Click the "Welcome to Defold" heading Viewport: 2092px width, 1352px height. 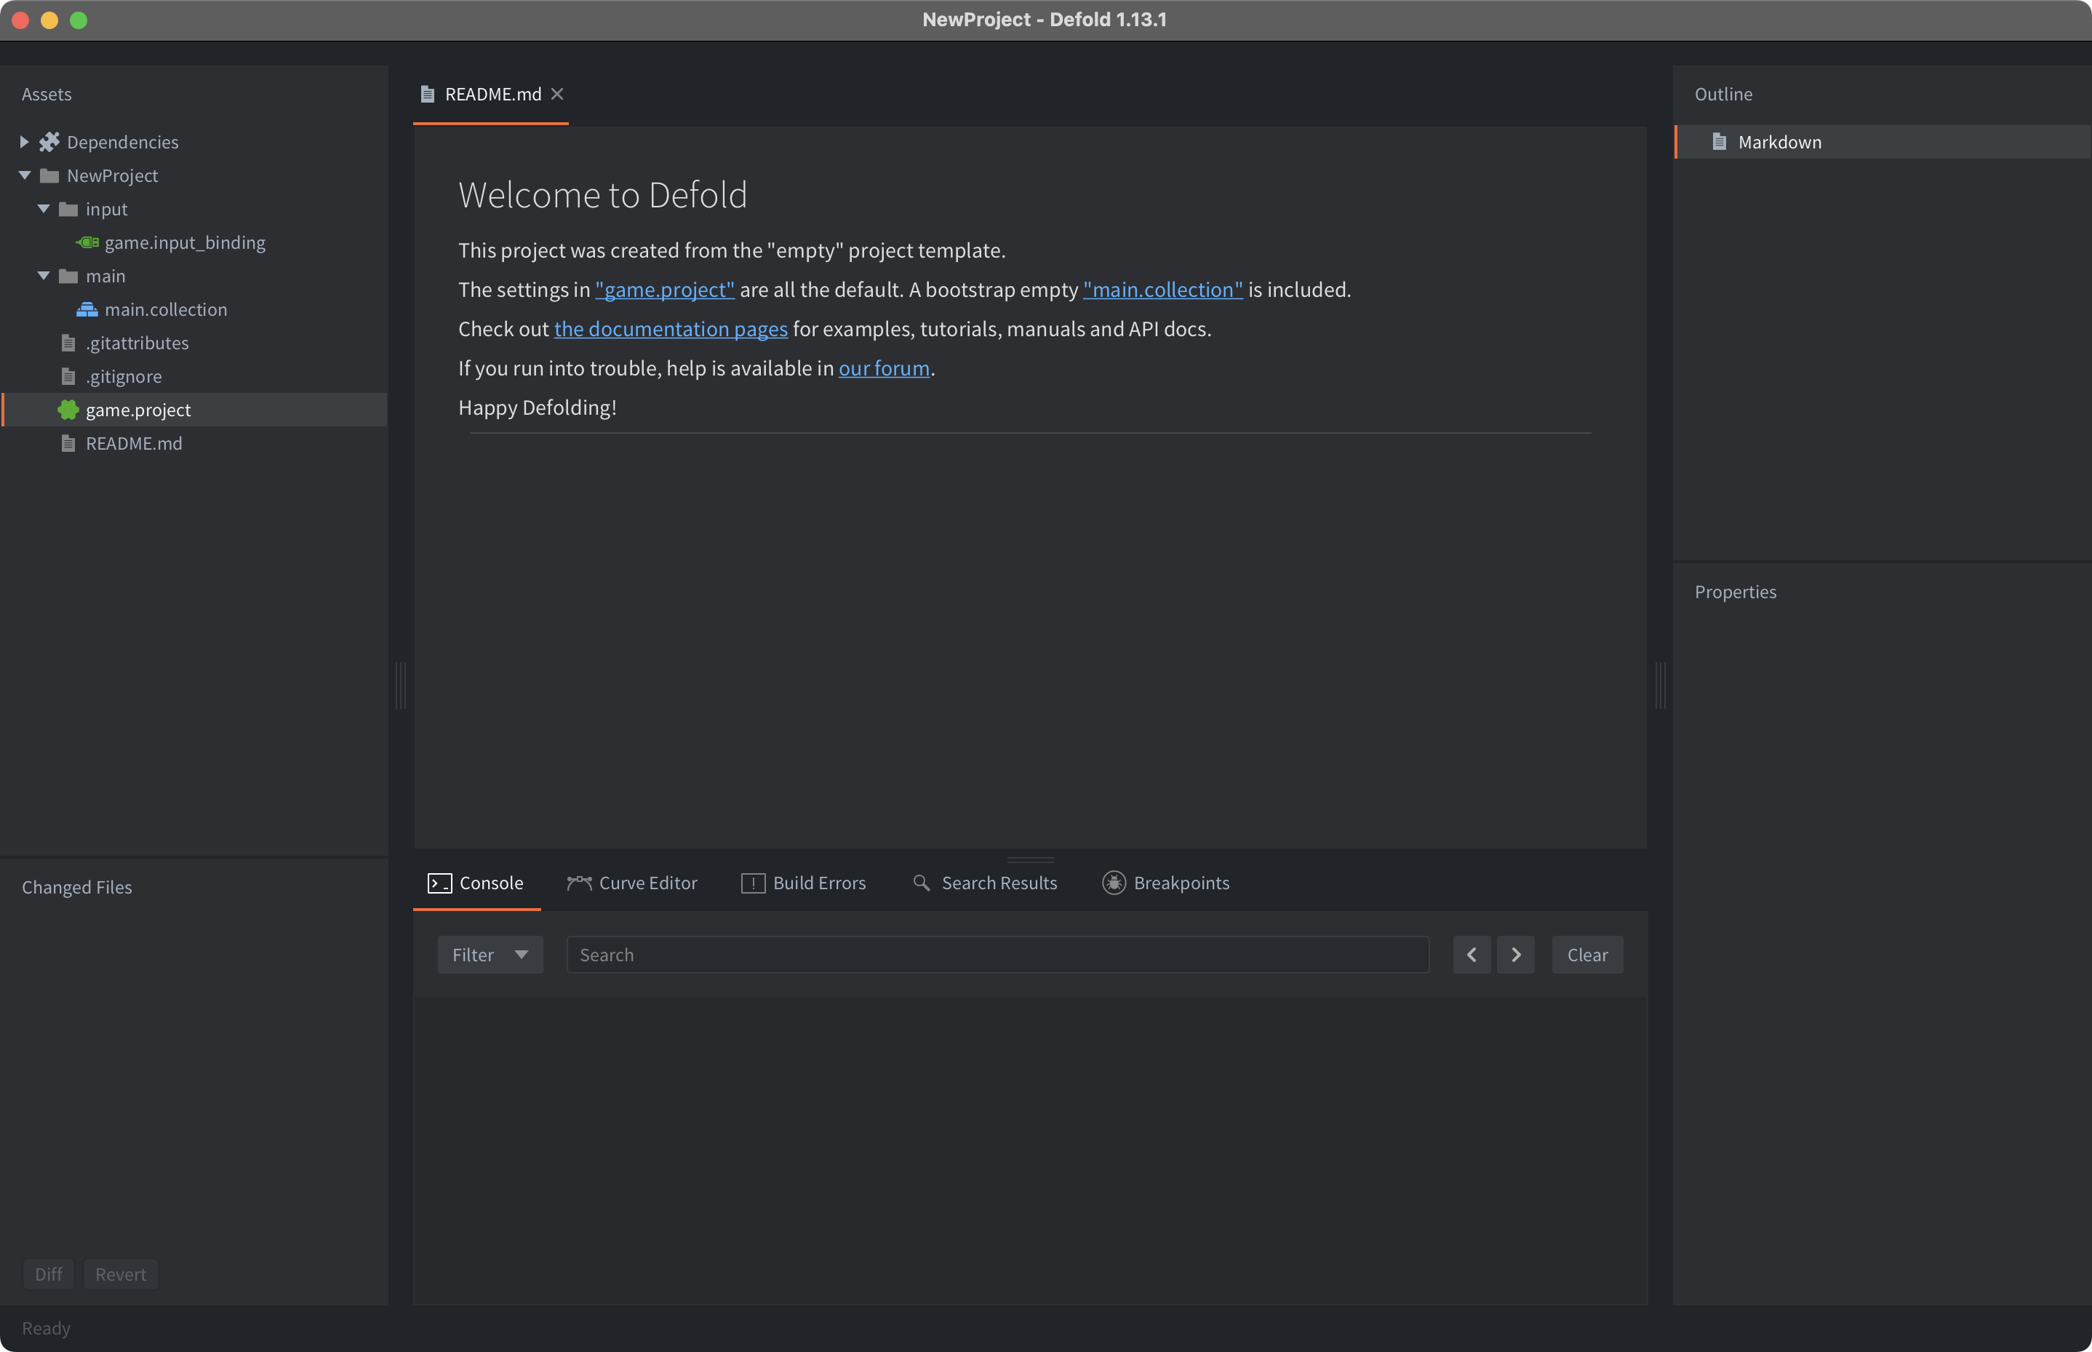pos(602,195)
